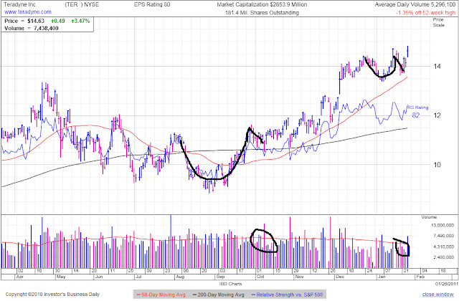Open the www.teradyne.com link
Screen dimensions: 459x301
[x=28, y=12]
